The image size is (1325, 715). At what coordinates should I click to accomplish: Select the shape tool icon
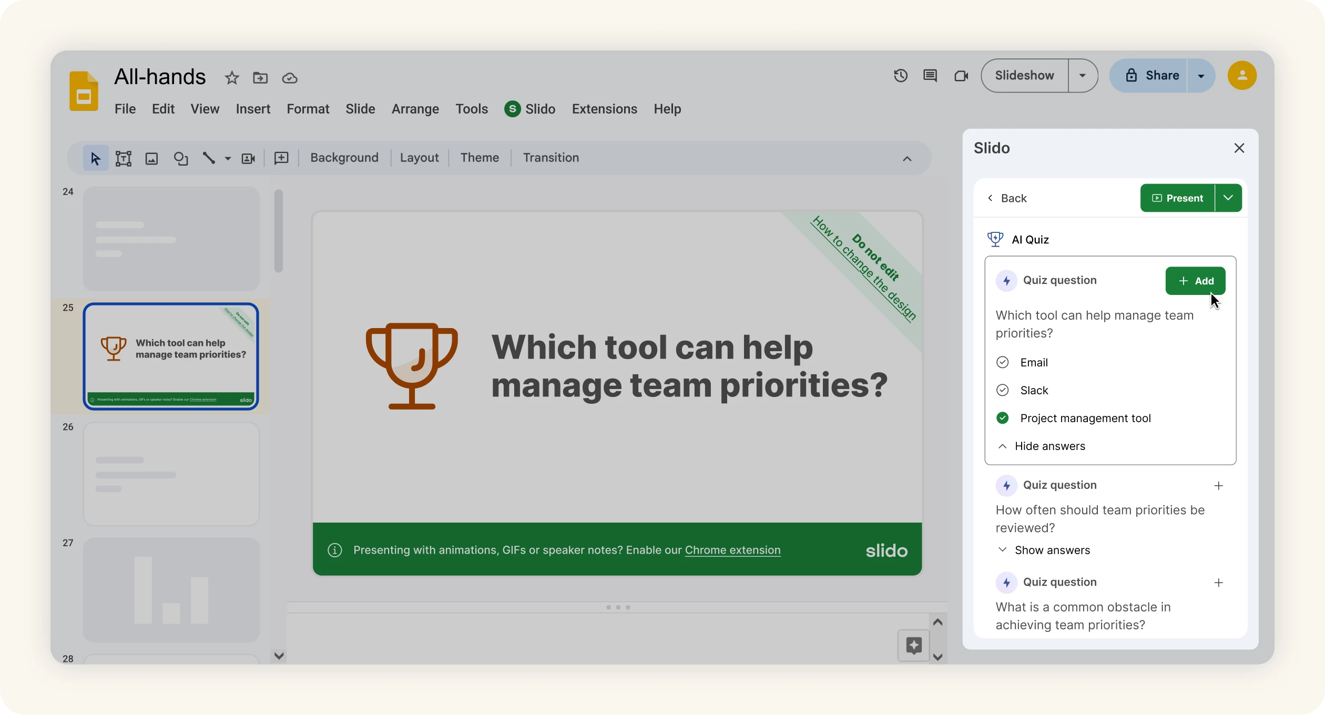pos(180,158)
